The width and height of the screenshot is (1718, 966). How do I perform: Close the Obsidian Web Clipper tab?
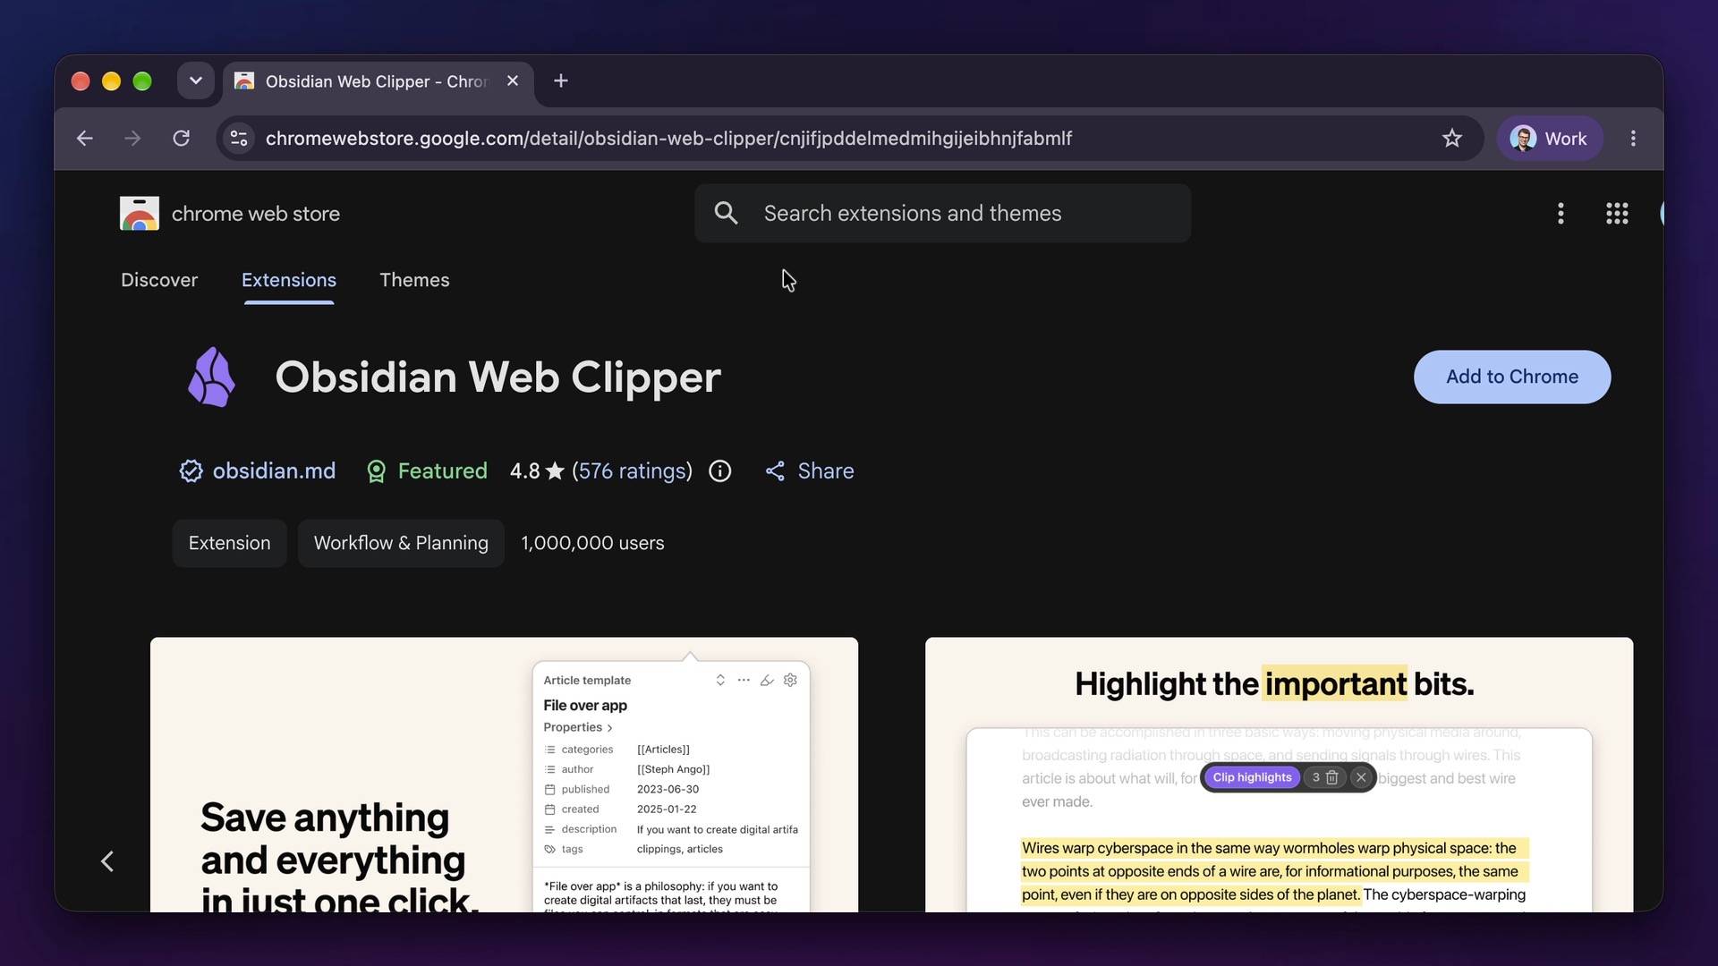click(x=513, y=81)
